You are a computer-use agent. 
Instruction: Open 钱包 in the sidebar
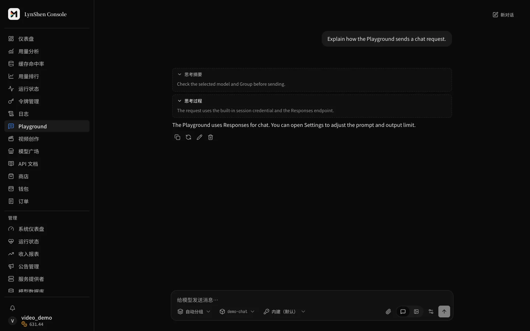(47, 189)
